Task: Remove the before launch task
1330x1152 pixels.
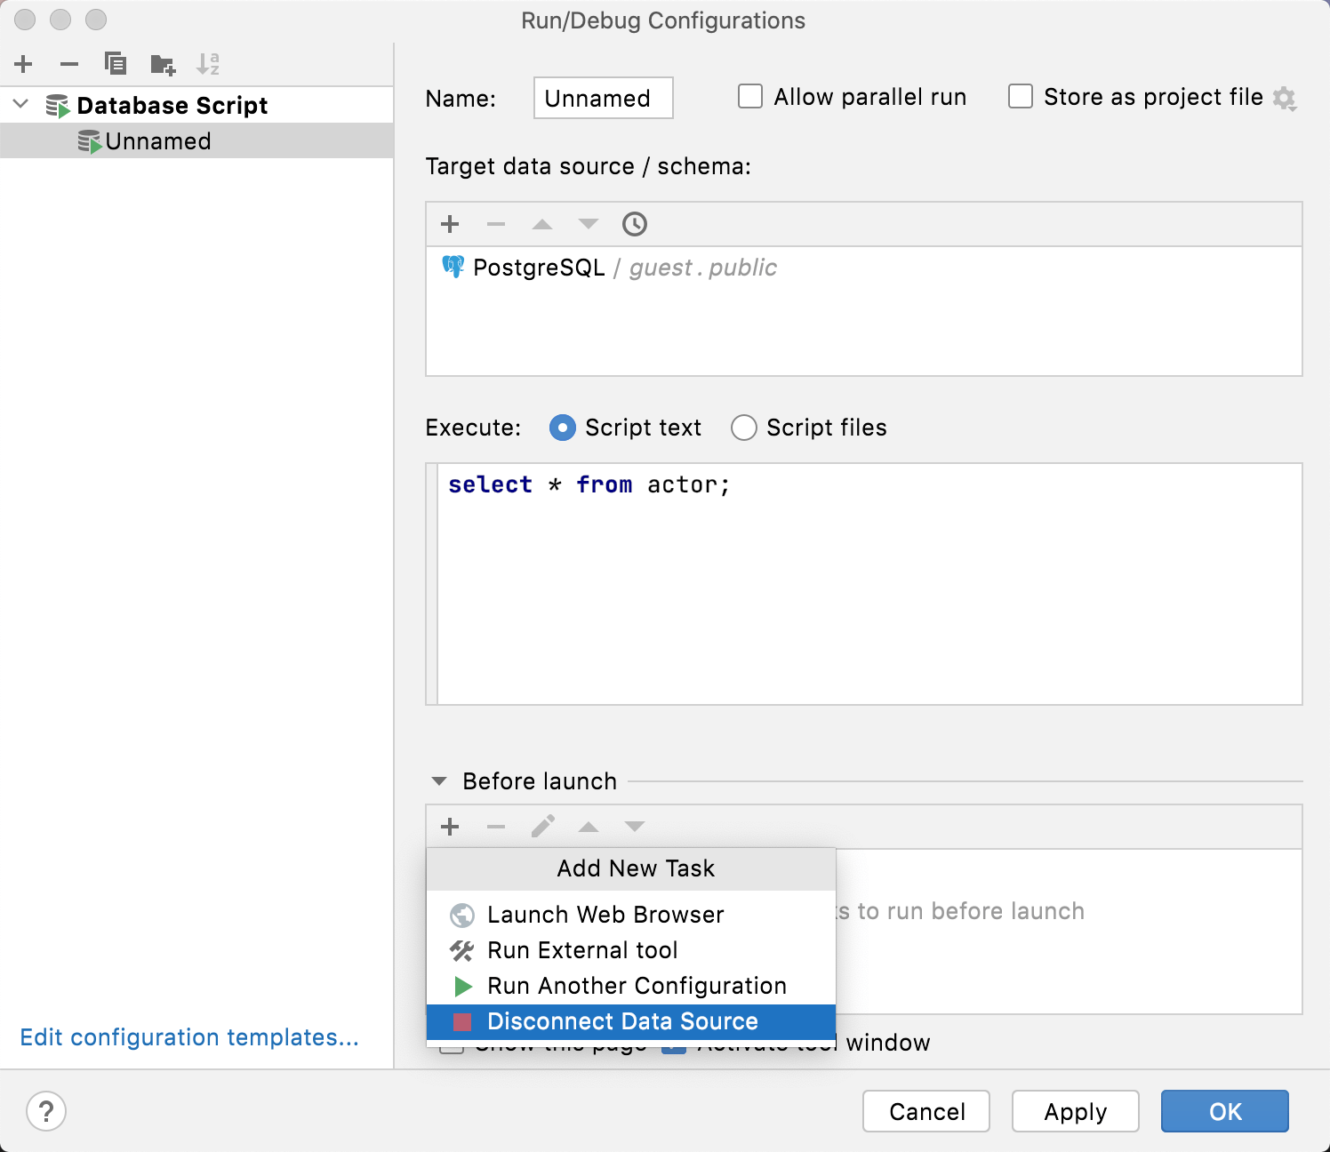Action: point(496,827)
